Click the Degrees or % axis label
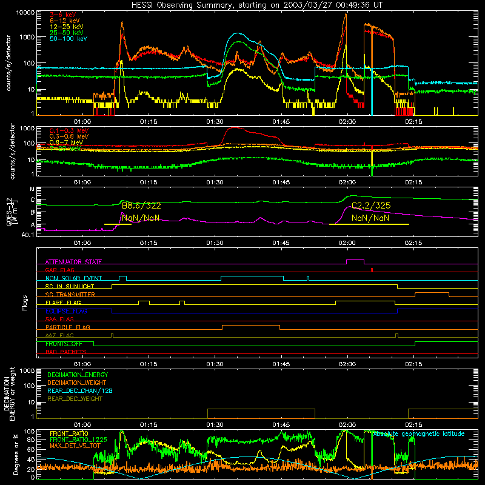 click(x=16, y=454)
